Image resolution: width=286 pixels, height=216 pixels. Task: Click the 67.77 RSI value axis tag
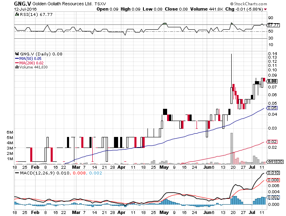[x=271, y=25]
